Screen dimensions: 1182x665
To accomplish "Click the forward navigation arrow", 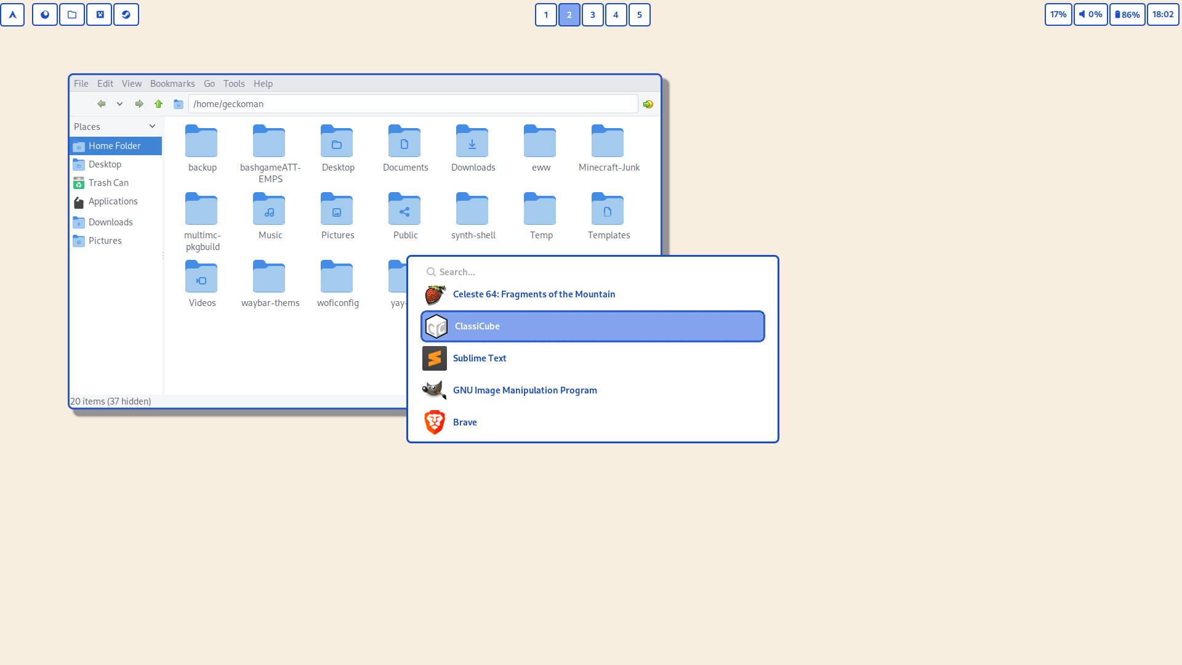I will 139,104.
